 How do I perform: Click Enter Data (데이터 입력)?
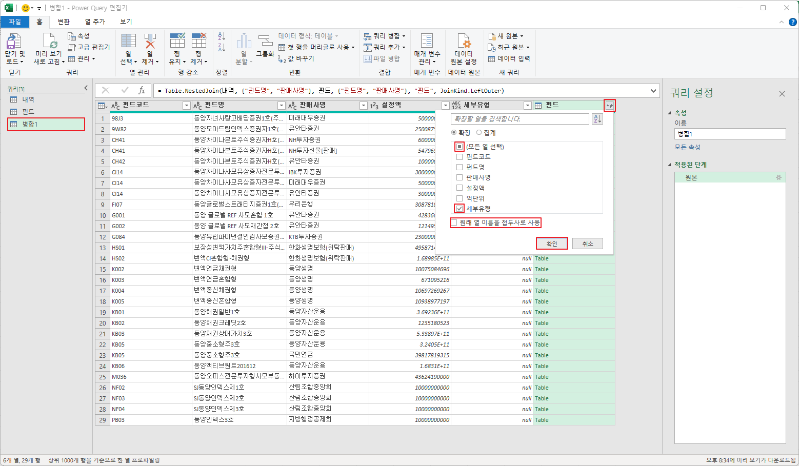point(509,58)
